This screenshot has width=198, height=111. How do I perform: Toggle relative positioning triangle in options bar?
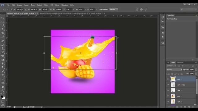(x=26, y=10)
